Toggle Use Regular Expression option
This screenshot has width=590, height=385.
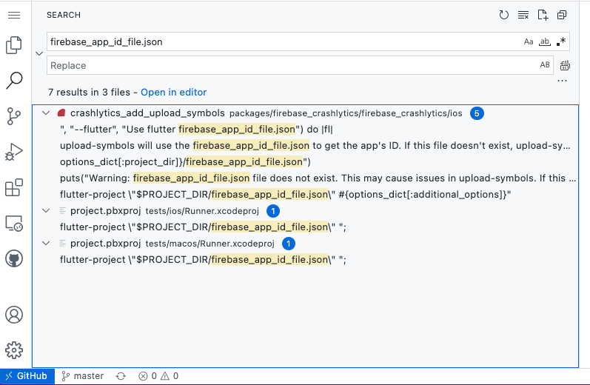click(561, 41)
